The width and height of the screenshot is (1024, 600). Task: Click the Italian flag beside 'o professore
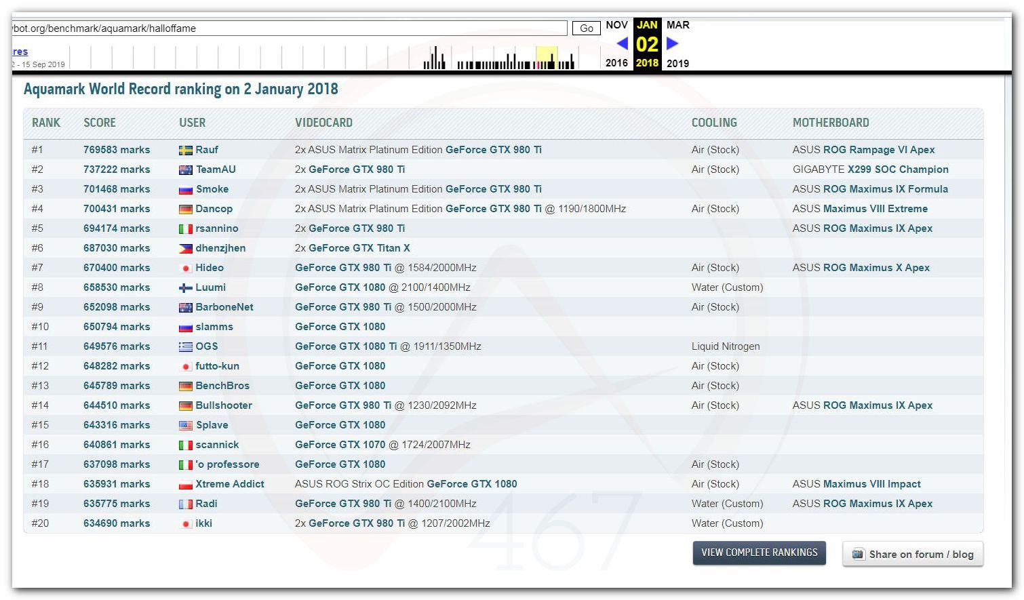(185, 465)
